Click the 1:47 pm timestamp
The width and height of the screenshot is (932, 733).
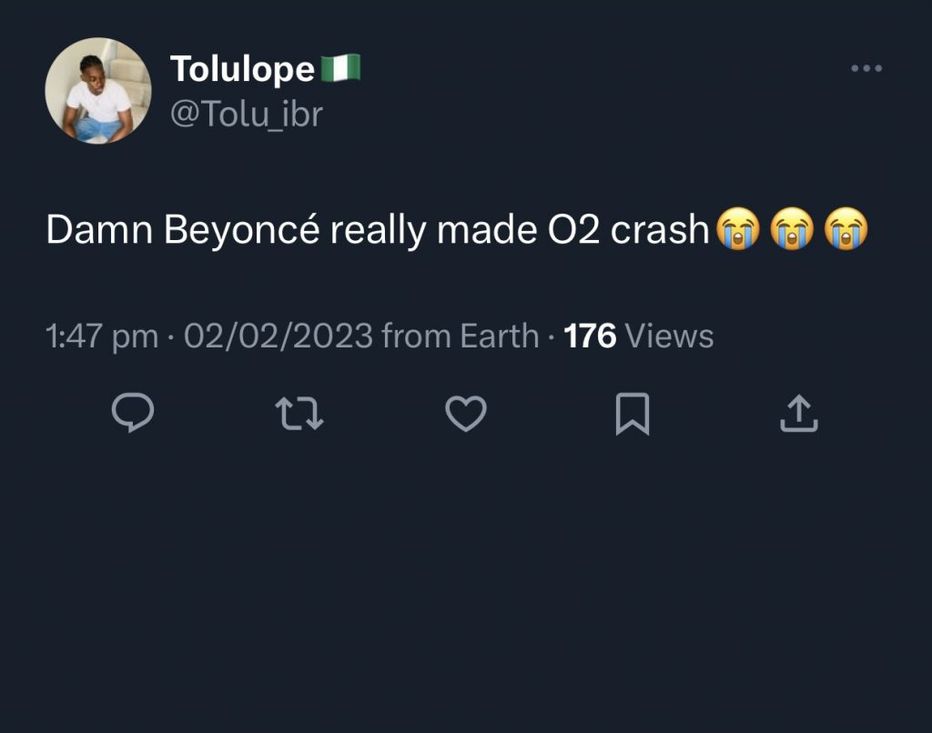tap(101, 336)
